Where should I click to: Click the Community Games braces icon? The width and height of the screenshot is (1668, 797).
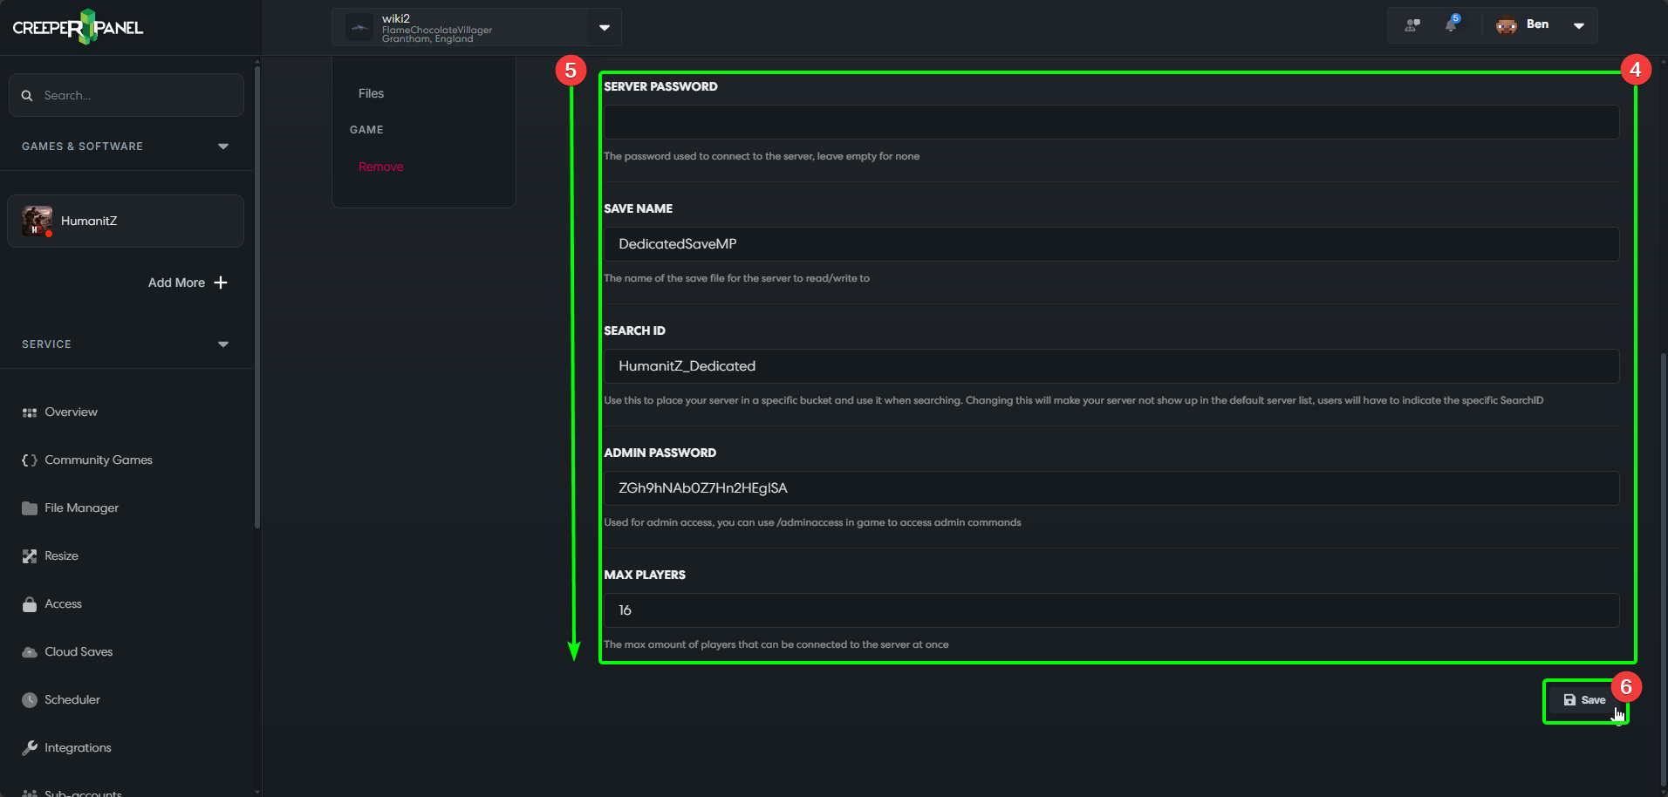click(30, 460)
